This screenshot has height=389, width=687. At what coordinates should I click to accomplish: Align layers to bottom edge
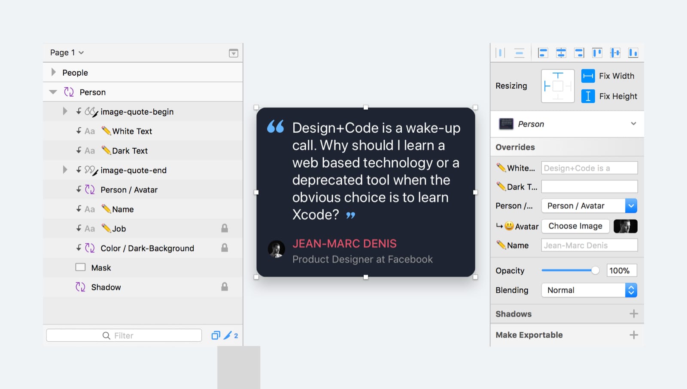point(633,53)
